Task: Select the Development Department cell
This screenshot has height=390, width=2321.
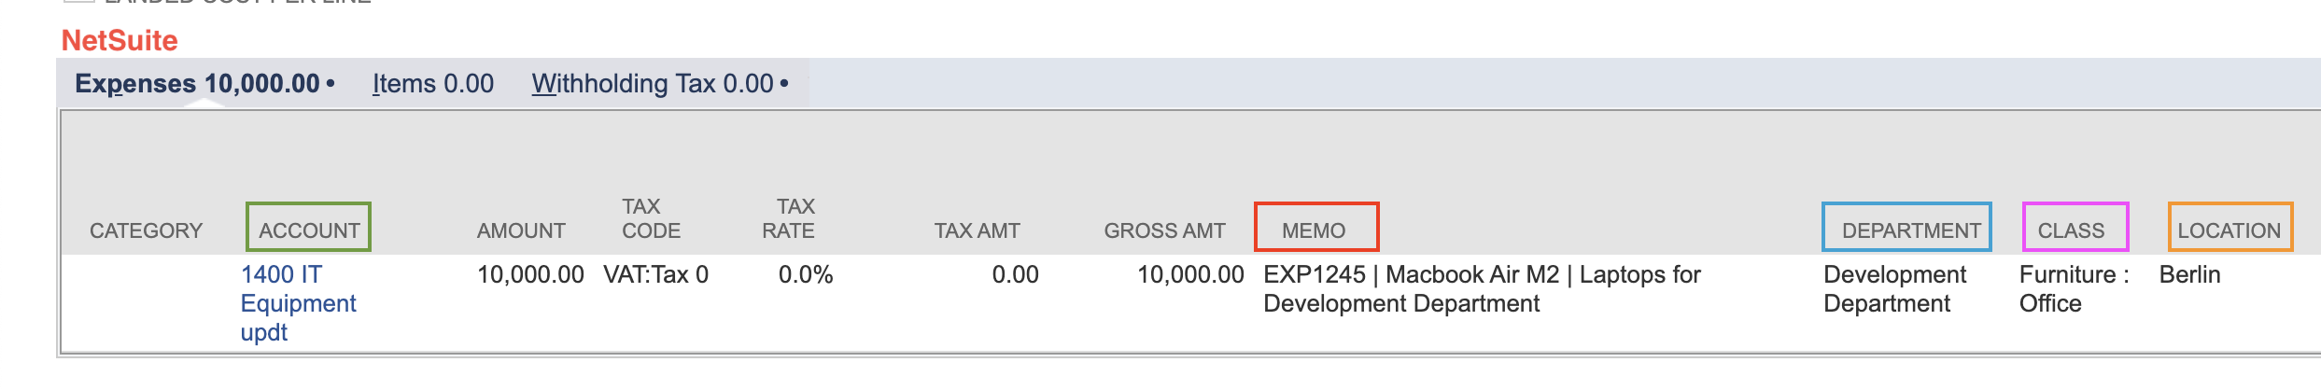Action: [x=1894, y=288]
